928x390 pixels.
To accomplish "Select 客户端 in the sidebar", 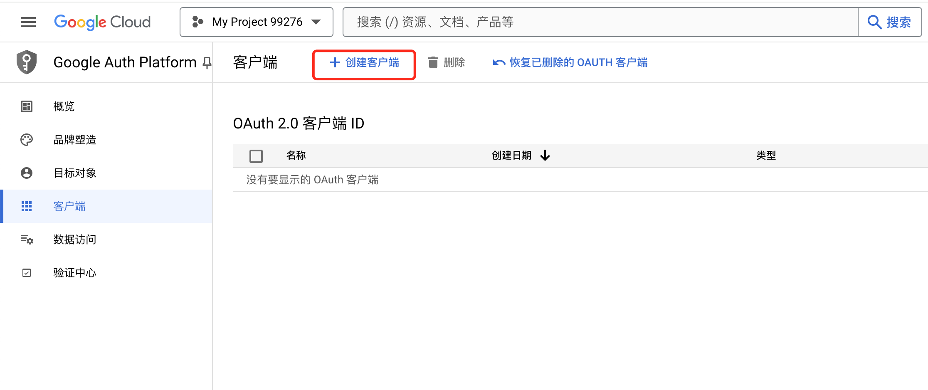I will tap(106, 206).
